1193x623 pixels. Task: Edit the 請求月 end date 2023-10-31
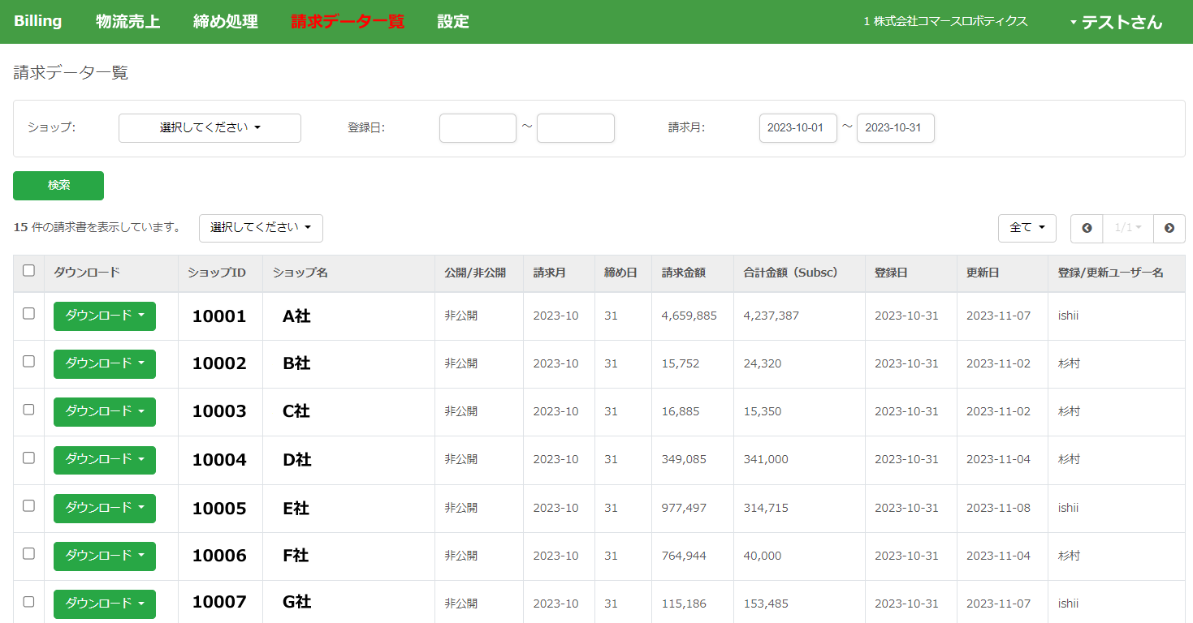895,128
